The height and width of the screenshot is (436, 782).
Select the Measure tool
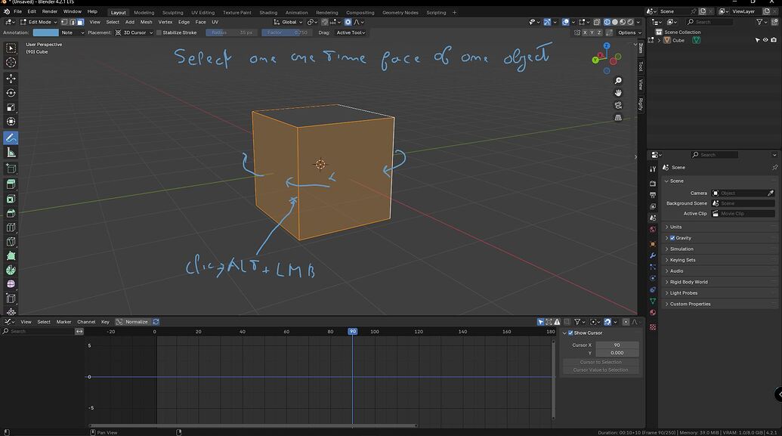[x=11, y=152]
